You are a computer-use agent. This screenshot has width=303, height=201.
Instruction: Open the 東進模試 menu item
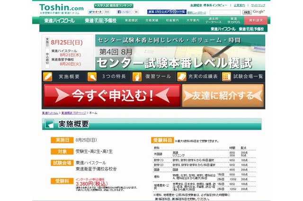coord(132,20)
